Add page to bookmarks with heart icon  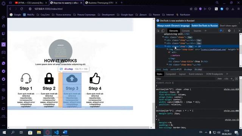[209, 9]
